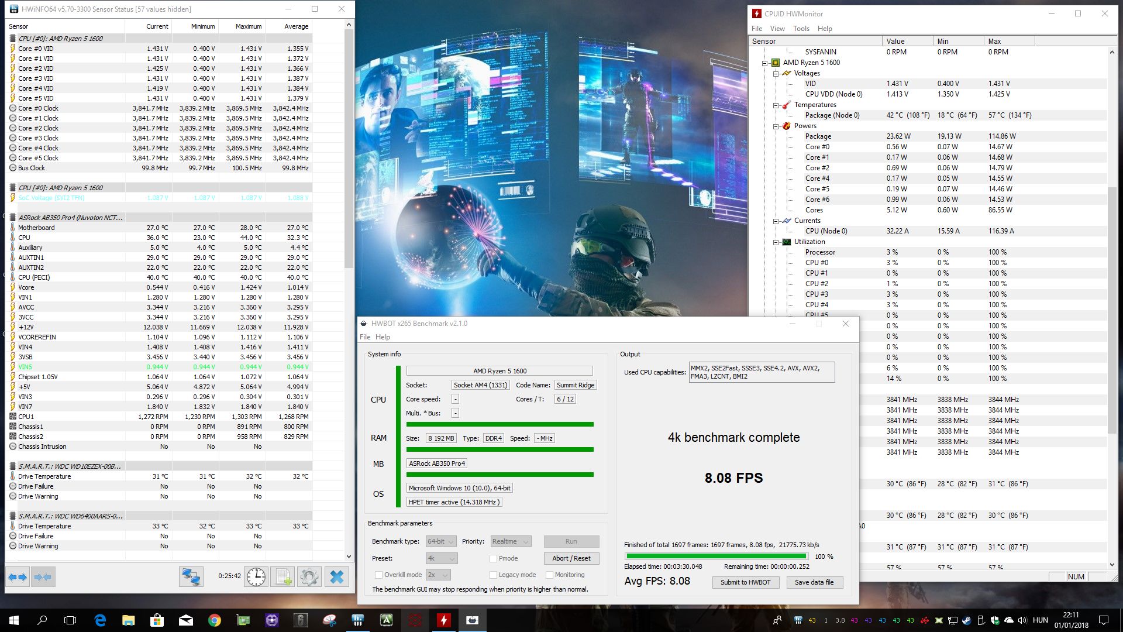
Task: Click the Submit to HWBOT button
Action: (x=745, y=582)
